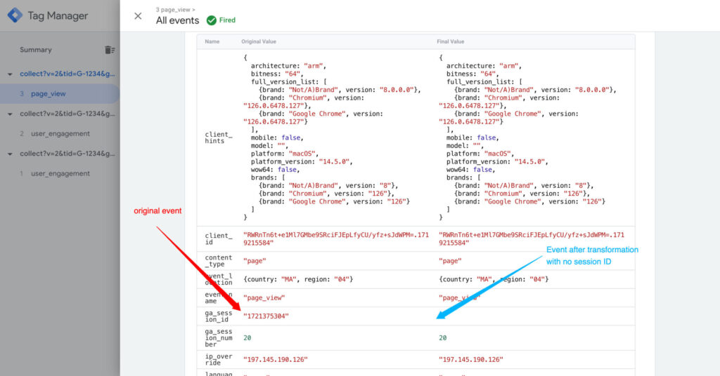This screenshot has width=720, height=376.
Task: Click the "3 page_view" breadcrumb
Action: [x=174, y=9]
